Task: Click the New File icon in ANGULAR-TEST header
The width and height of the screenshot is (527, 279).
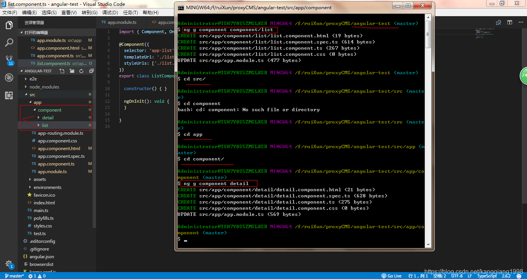Action: coord(61,71)
